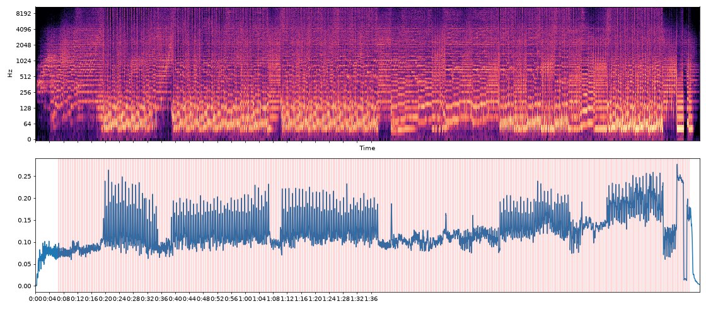Click the 2048 frequency tick label
This screenshot has width=706, height=309.
(24, 45)
